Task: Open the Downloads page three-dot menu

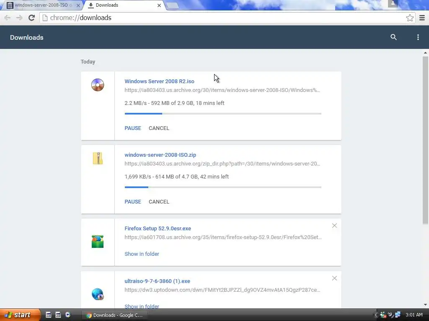Action: click(x=418, y=37)
